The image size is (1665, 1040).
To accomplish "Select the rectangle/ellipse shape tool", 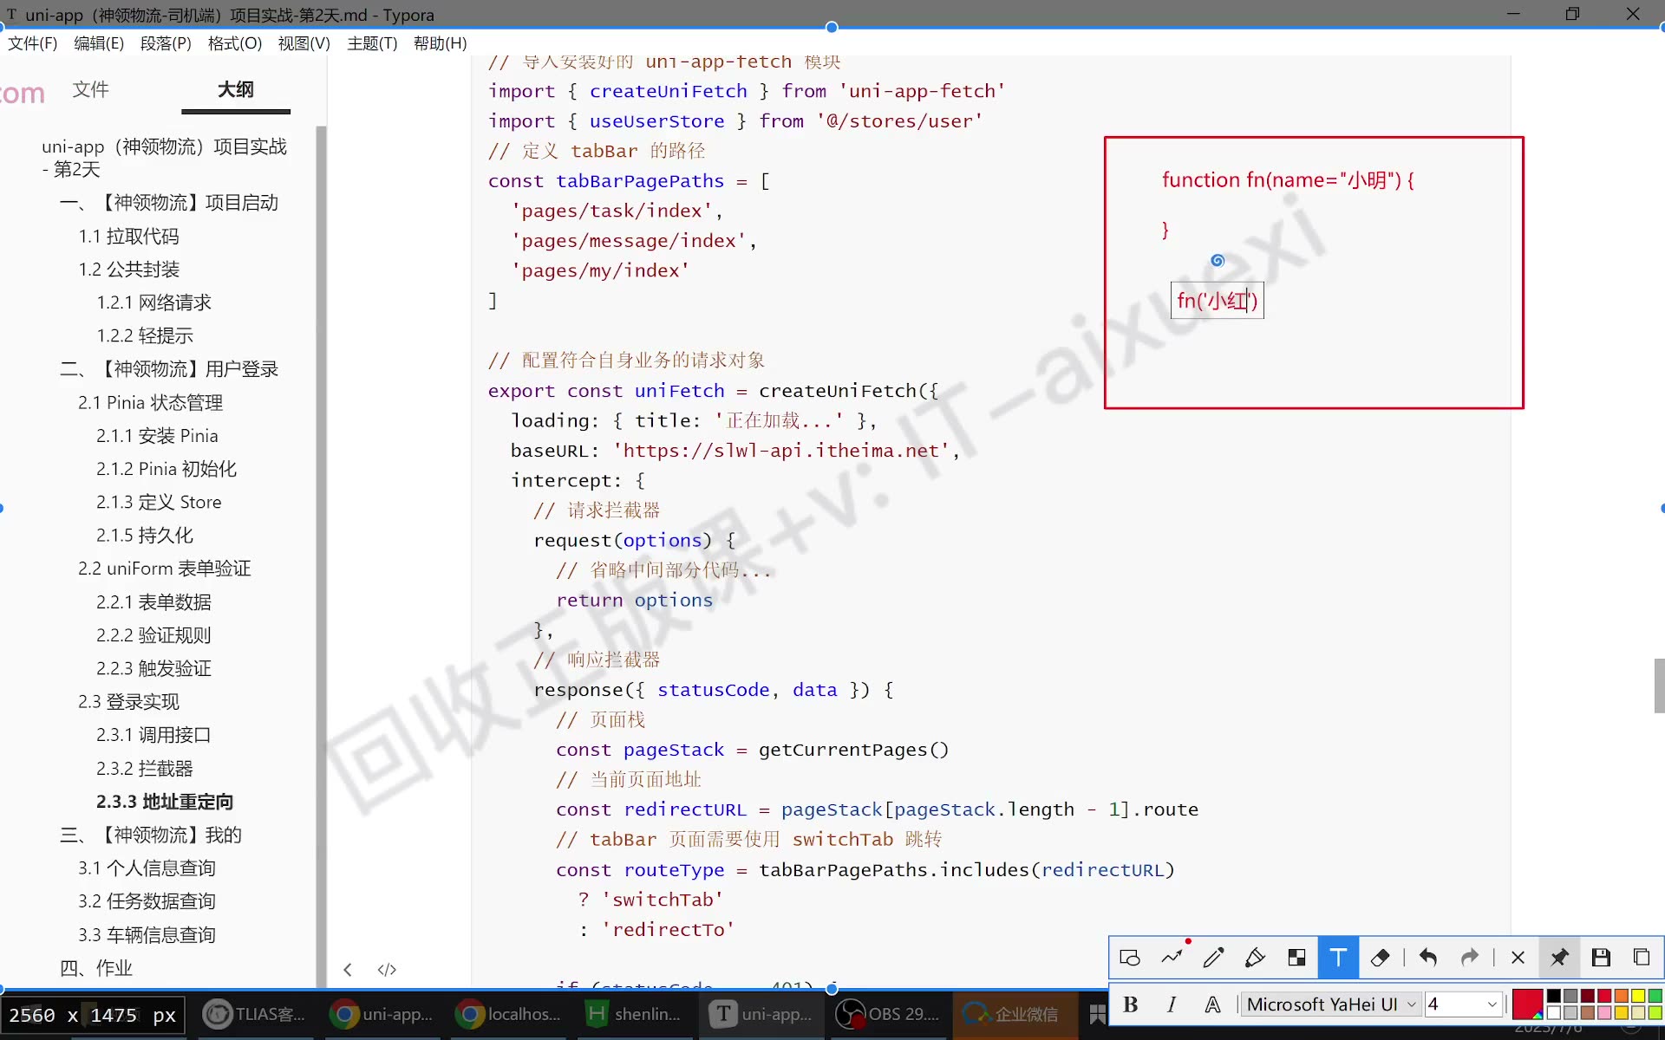I will pyautogui.click(x=1129, y=958).
